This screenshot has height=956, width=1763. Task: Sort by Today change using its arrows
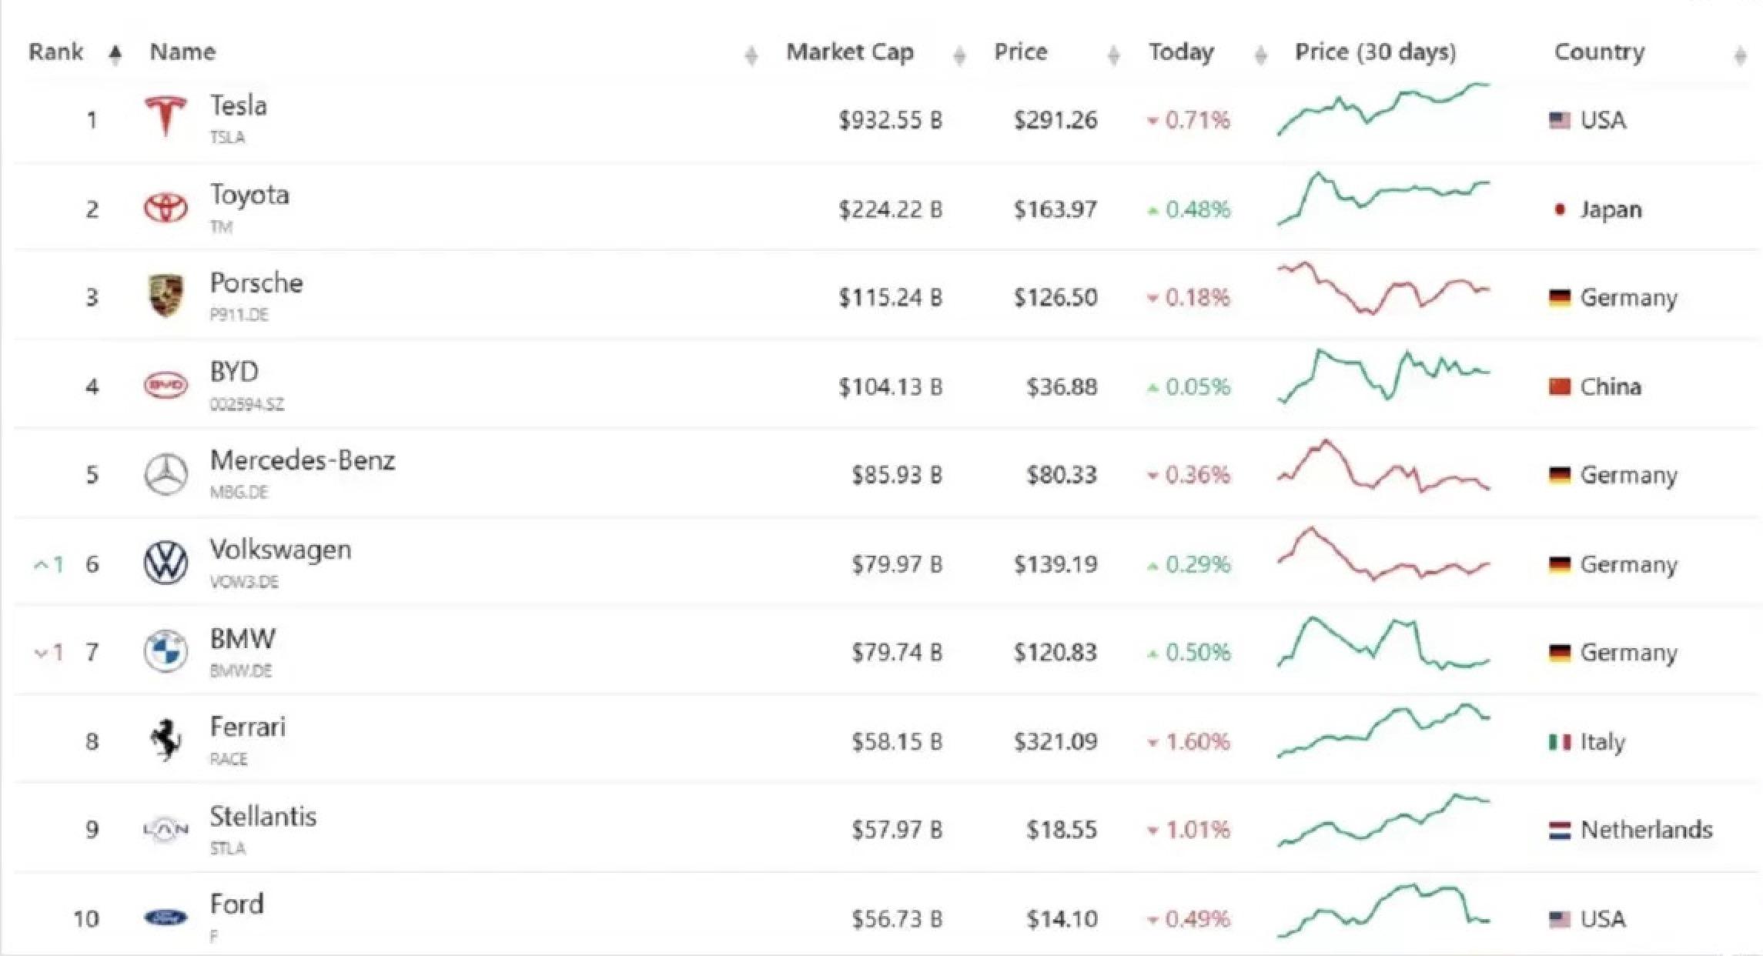[x=1260, y=55]
